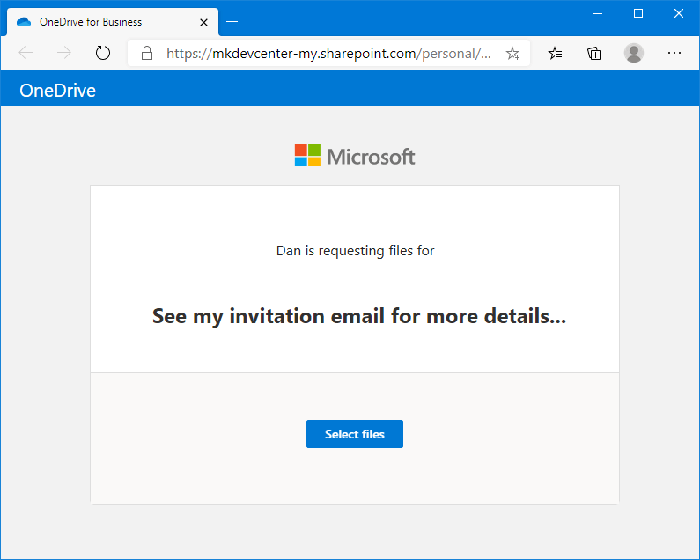Close the browser window

click(x=679, y=13)
